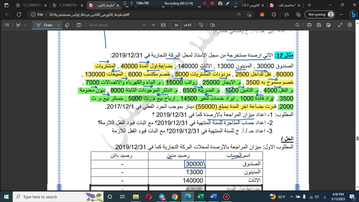
Task: Toggle the Draw tool
Action: pyautogui.click(x=45, y=25)
